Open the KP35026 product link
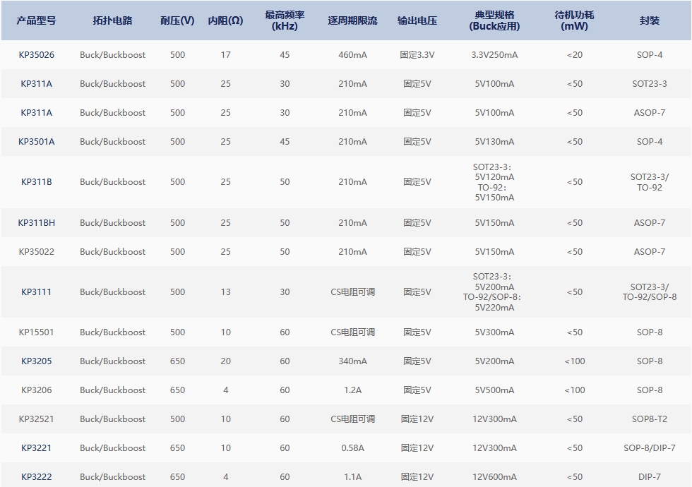The width and height of the screenshot is (692, 487). pyautogui.click(x=36, y=54)
